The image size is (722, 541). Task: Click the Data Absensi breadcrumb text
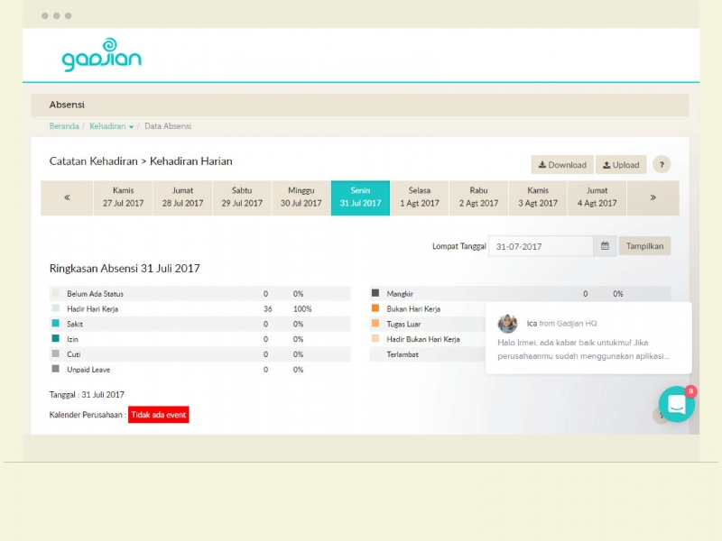(x=168, y=126)
